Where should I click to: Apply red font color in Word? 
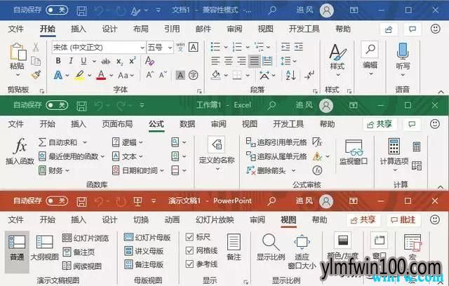[101, 75]
